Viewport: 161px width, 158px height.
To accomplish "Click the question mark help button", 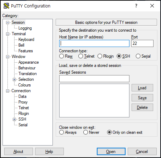I will click(136, 6).
